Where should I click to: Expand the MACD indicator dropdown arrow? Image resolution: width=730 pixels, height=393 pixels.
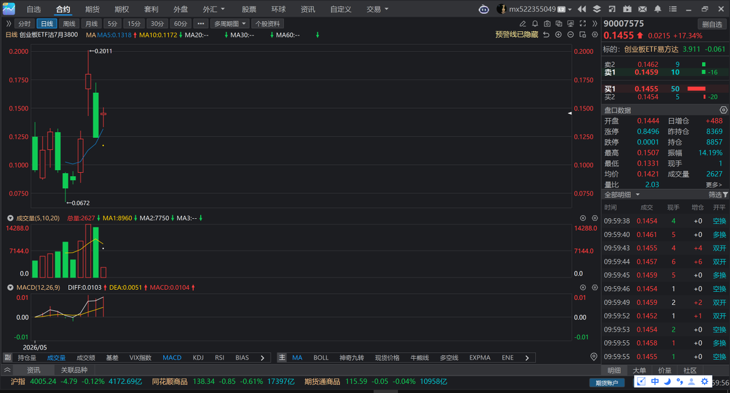(10, 287)
